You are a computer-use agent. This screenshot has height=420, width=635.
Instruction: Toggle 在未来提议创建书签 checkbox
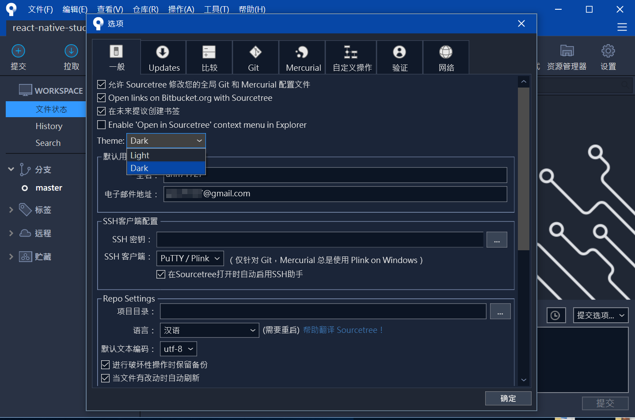[101, 111]
